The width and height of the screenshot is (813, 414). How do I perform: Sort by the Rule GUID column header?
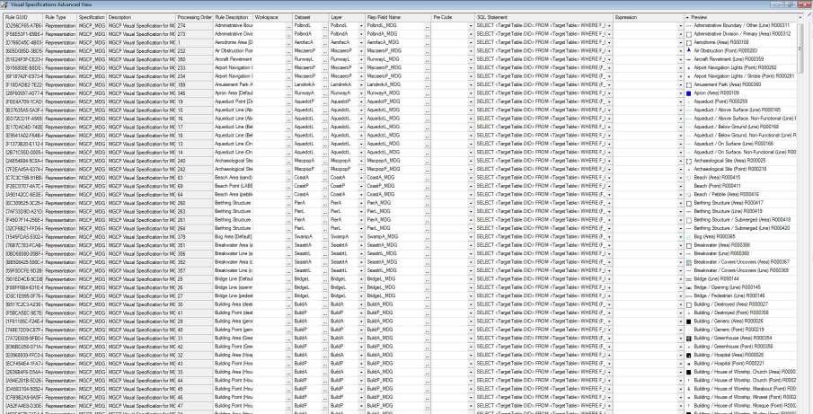pos(22,18)
